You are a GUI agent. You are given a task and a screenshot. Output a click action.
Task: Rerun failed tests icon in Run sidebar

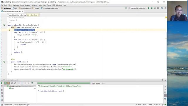pos(2,86)
